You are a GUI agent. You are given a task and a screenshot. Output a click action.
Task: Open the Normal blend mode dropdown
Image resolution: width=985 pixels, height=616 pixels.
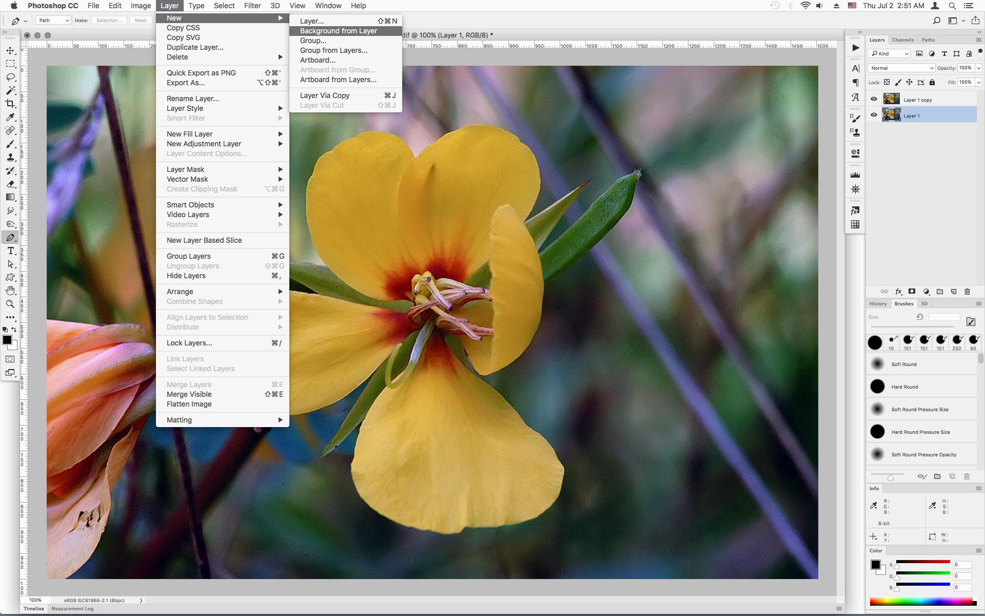click(x=901, y=68)
